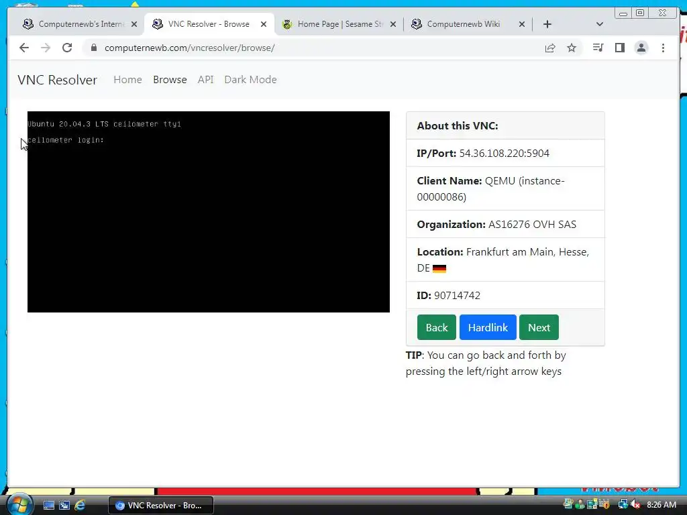The image size is (687, 515).
Task: Click the browser forward arrow
Action: pyautogui.click(x=46, y=48)
